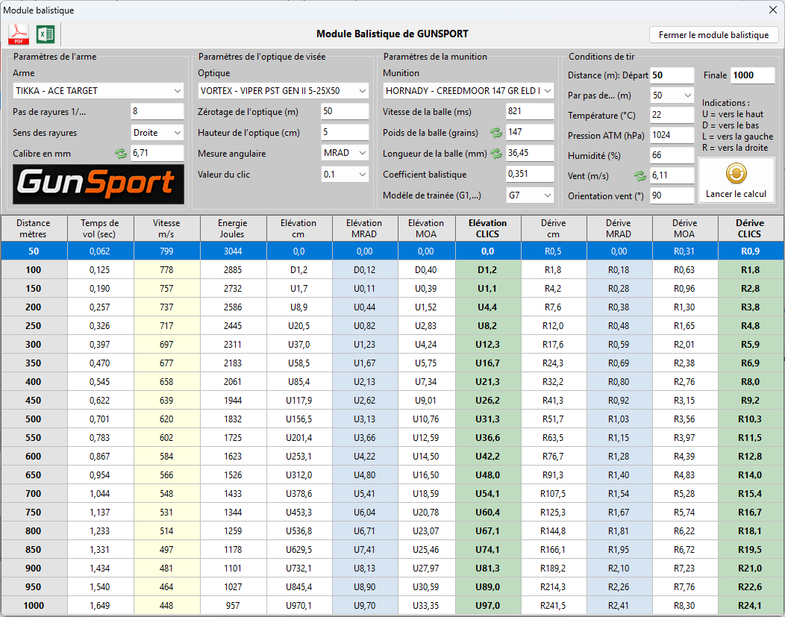
Task: Open the Munition dropdown showing HORNADY CREEDMOOR
Action: (x=468, y=90)
